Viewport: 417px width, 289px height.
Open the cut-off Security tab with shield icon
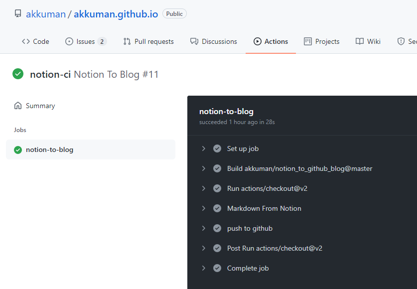click(x=407, y=41)
